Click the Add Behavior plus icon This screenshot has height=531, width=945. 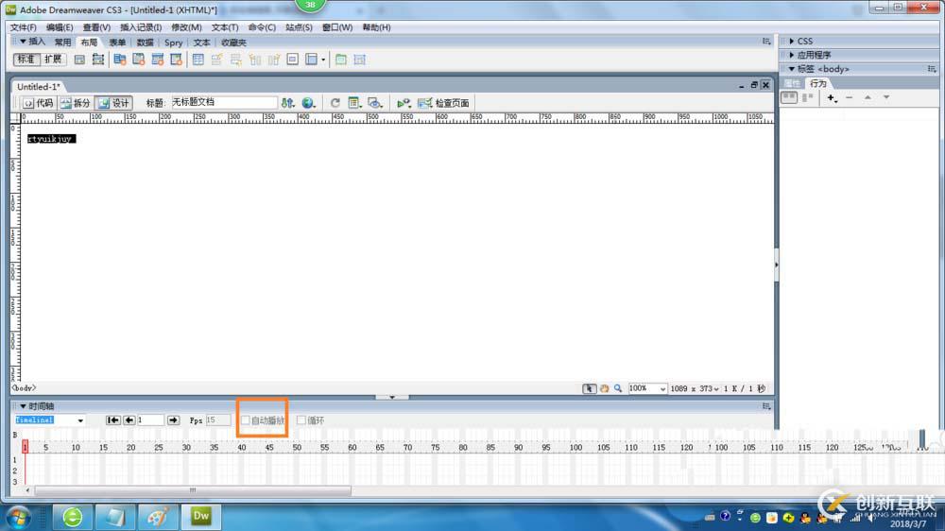tap(832, 97)
